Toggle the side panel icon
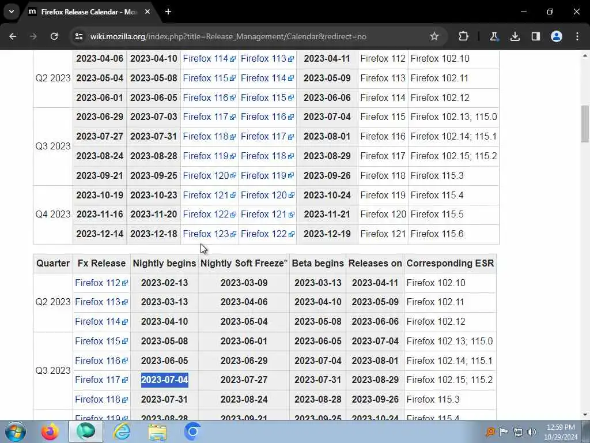Image resolution: width=590 pixels, height=443 pixels. [x=535, y=36]
